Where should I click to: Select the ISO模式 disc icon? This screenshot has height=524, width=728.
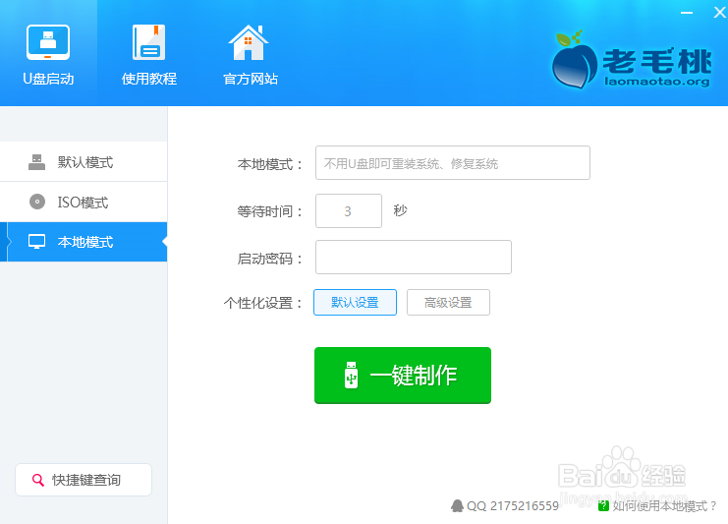[37, 202]
